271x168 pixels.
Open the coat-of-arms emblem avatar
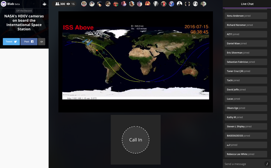click(84, 4)
